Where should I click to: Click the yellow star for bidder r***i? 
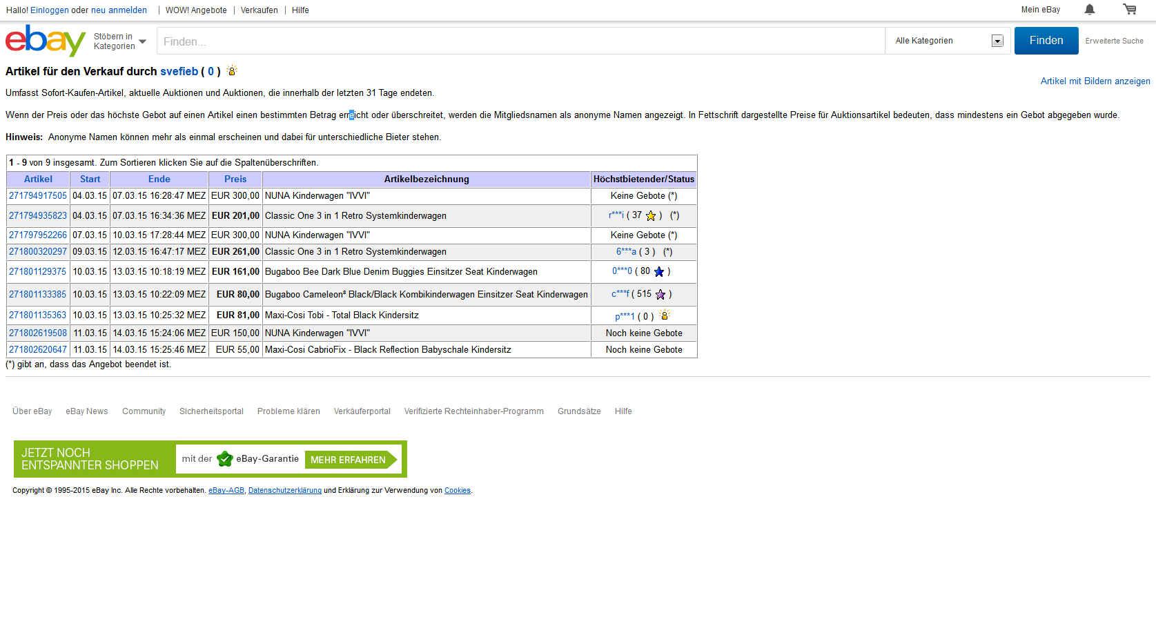[x=651, y=216]
